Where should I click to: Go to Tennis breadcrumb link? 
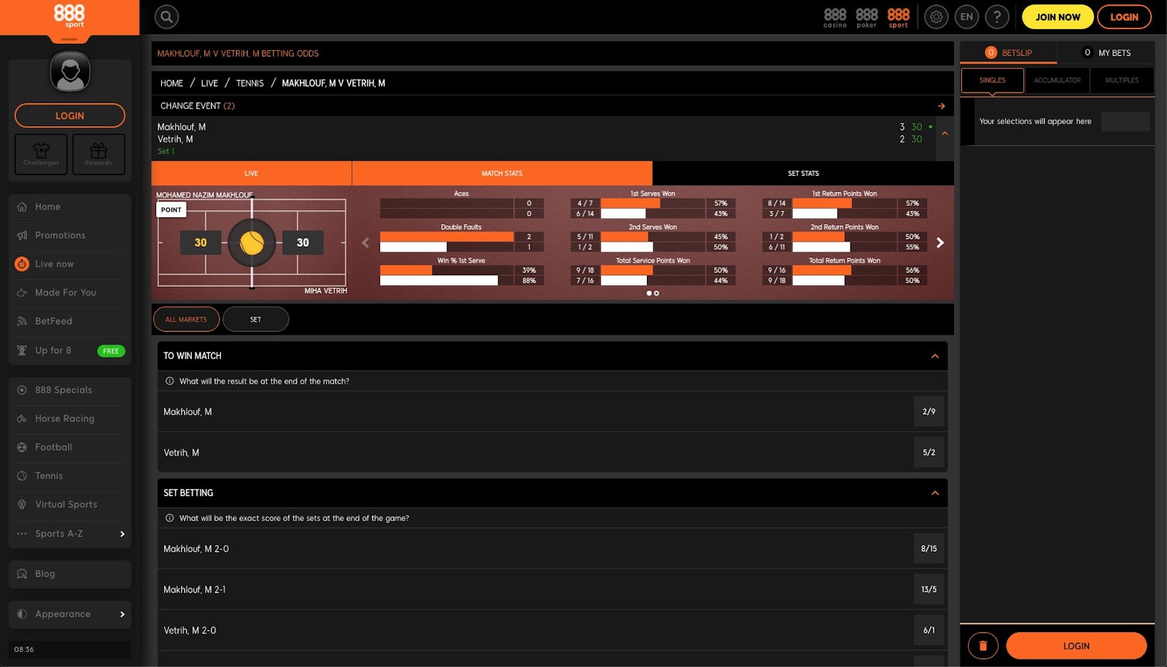point(249,83)
